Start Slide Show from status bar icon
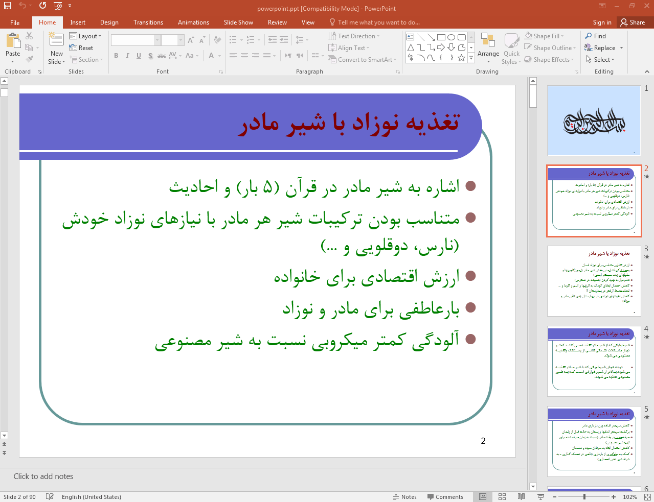The width and height of the screenshot is (654, 502). tap(540, 496)
